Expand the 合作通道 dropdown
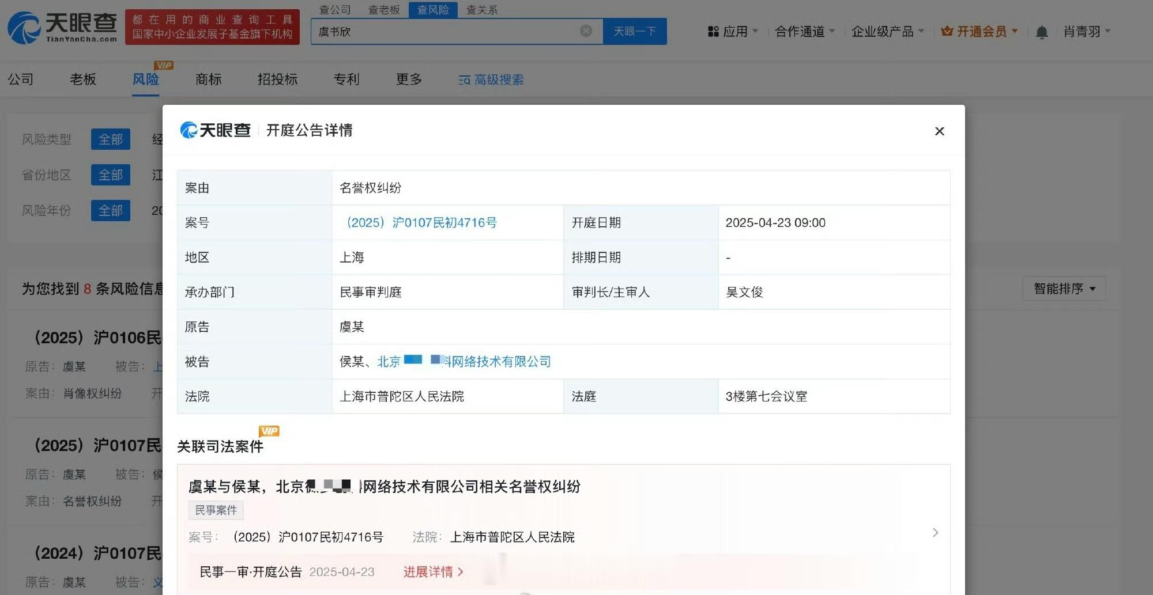 tap(805, 32)
